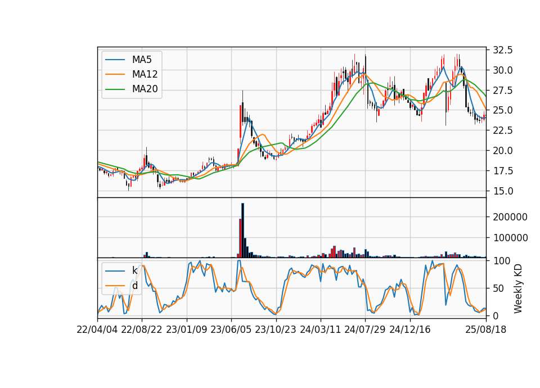Click the 24/03/11 date tick label
Viewport: 540px width, 388px height.
320,330
